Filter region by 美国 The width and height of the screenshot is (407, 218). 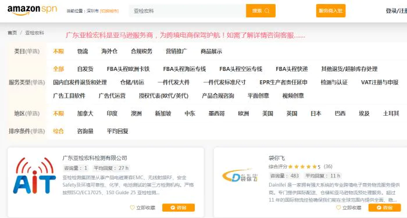pos(267,113)
